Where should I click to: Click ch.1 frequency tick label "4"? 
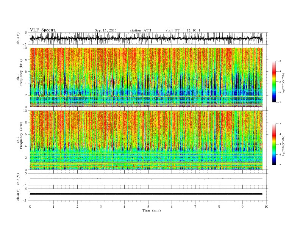pyautogui.click(x=27, y=83)
